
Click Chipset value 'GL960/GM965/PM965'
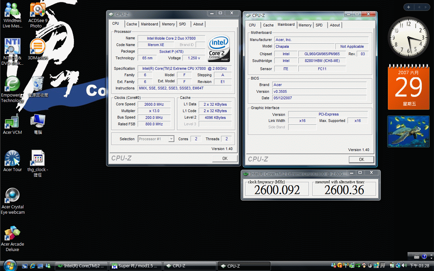322,54
